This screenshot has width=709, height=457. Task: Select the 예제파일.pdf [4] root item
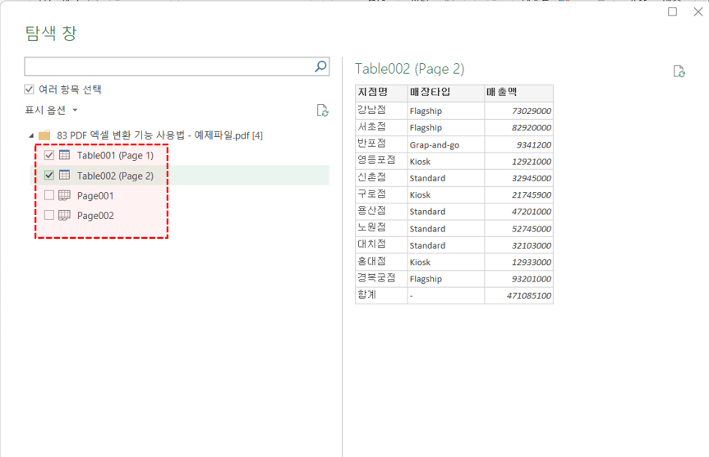159,135
